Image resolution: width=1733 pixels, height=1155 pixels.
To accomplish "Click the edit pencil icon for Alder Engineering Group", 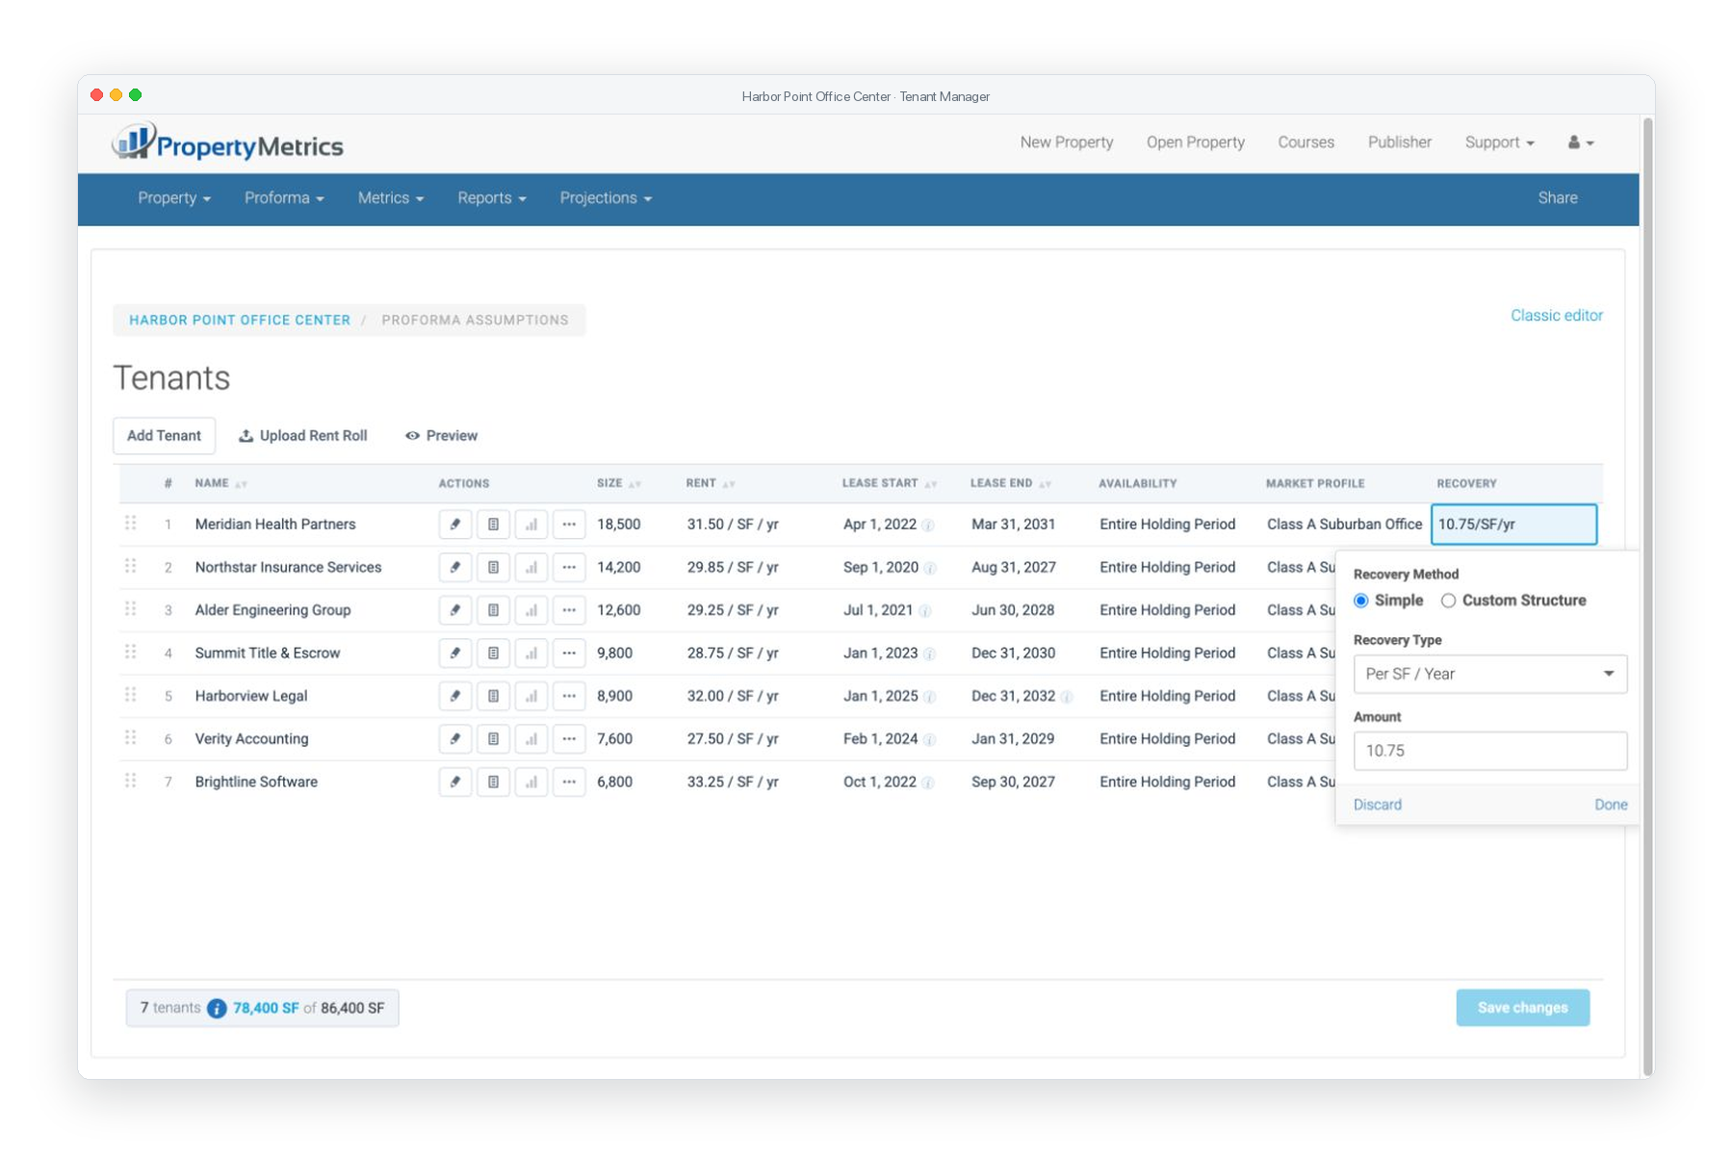I will (455, 610).
